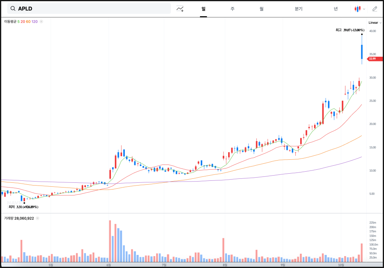Select the quarterly (분기) chart tab
The height and width of the screenshot is (268, 384).
click(299, 8)
